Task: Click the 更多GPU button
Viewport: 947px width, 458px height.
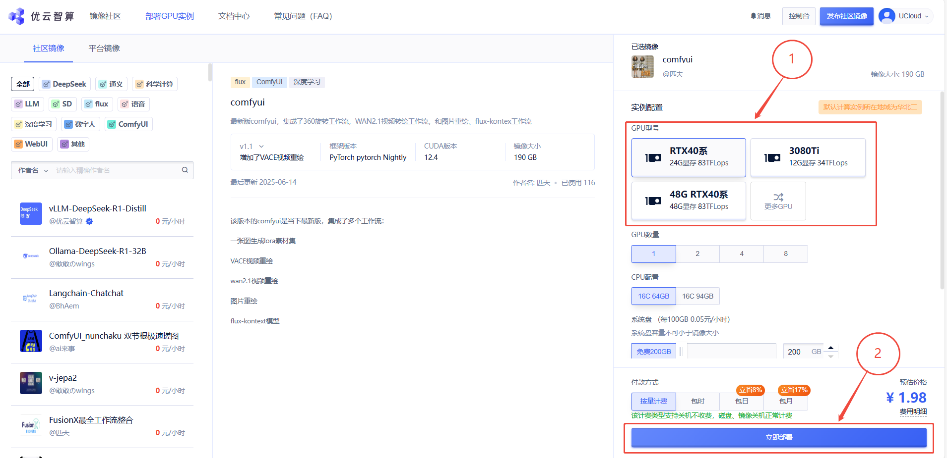Action: pos(778,201)
